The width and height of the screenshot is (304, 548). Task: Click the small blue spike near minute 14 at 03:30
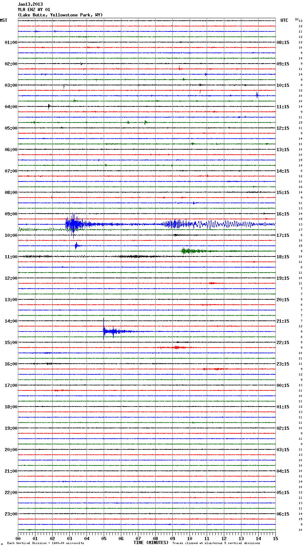[x=257, y=95]
